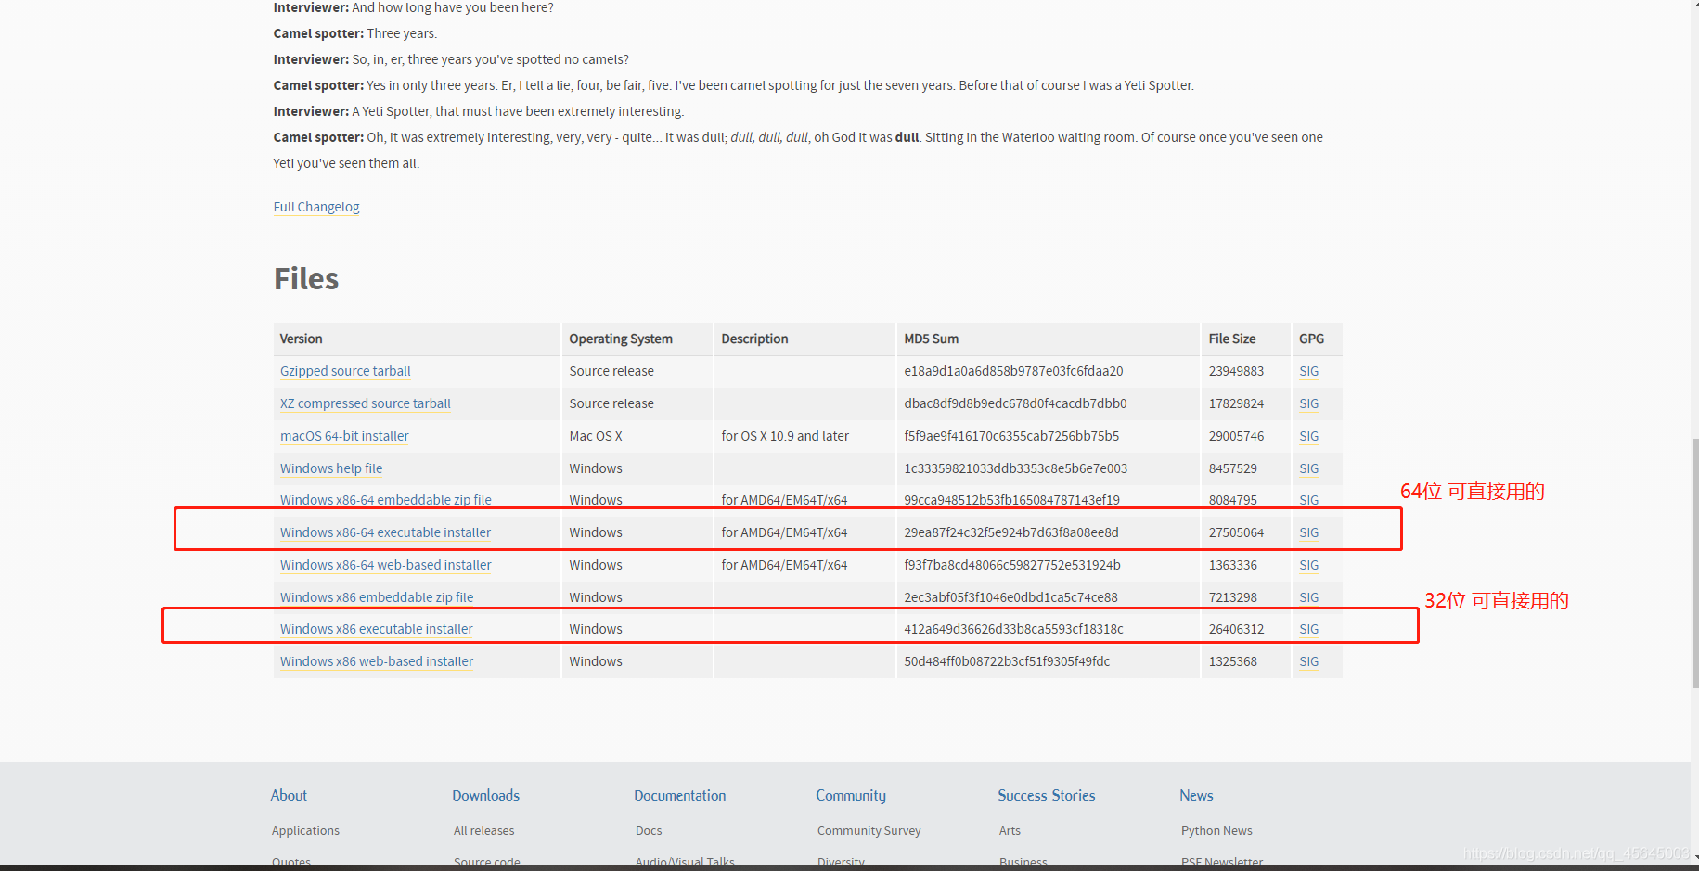Open the Full Changelog link
Viewport: 1699px width, 871px height.
[316, 207]
